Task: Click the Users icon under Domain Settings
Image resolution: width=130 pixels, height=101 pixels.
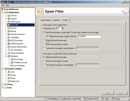Action: point(9,72)
